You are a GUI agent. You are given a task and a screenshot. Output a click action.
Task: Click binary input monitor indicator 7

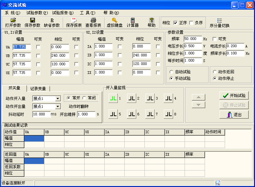[150, 114]
